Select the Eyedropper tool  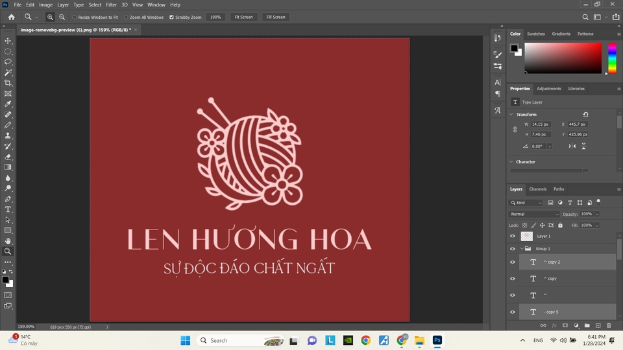pyautogui.click(x=8, y=104)
